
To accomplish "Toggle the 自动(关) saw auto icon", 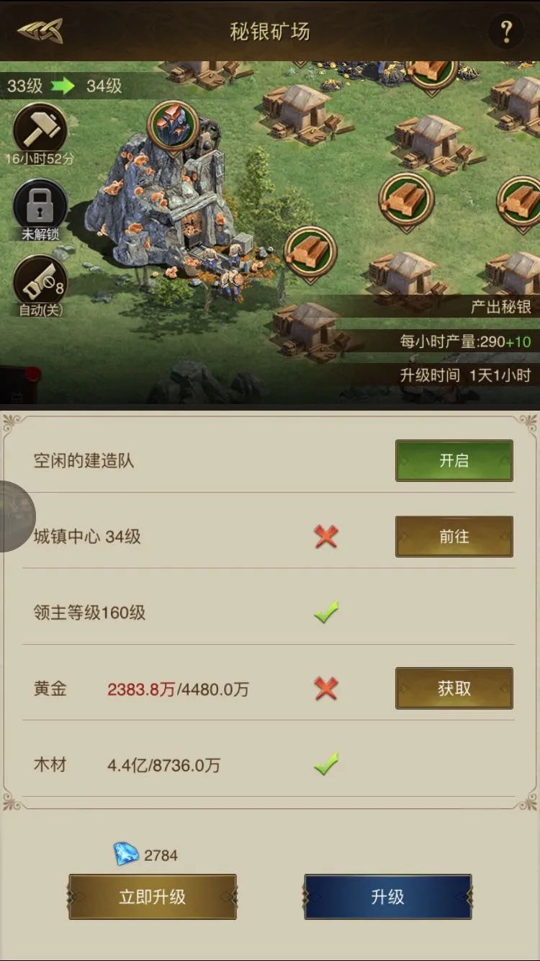I will tap(40, 281).
